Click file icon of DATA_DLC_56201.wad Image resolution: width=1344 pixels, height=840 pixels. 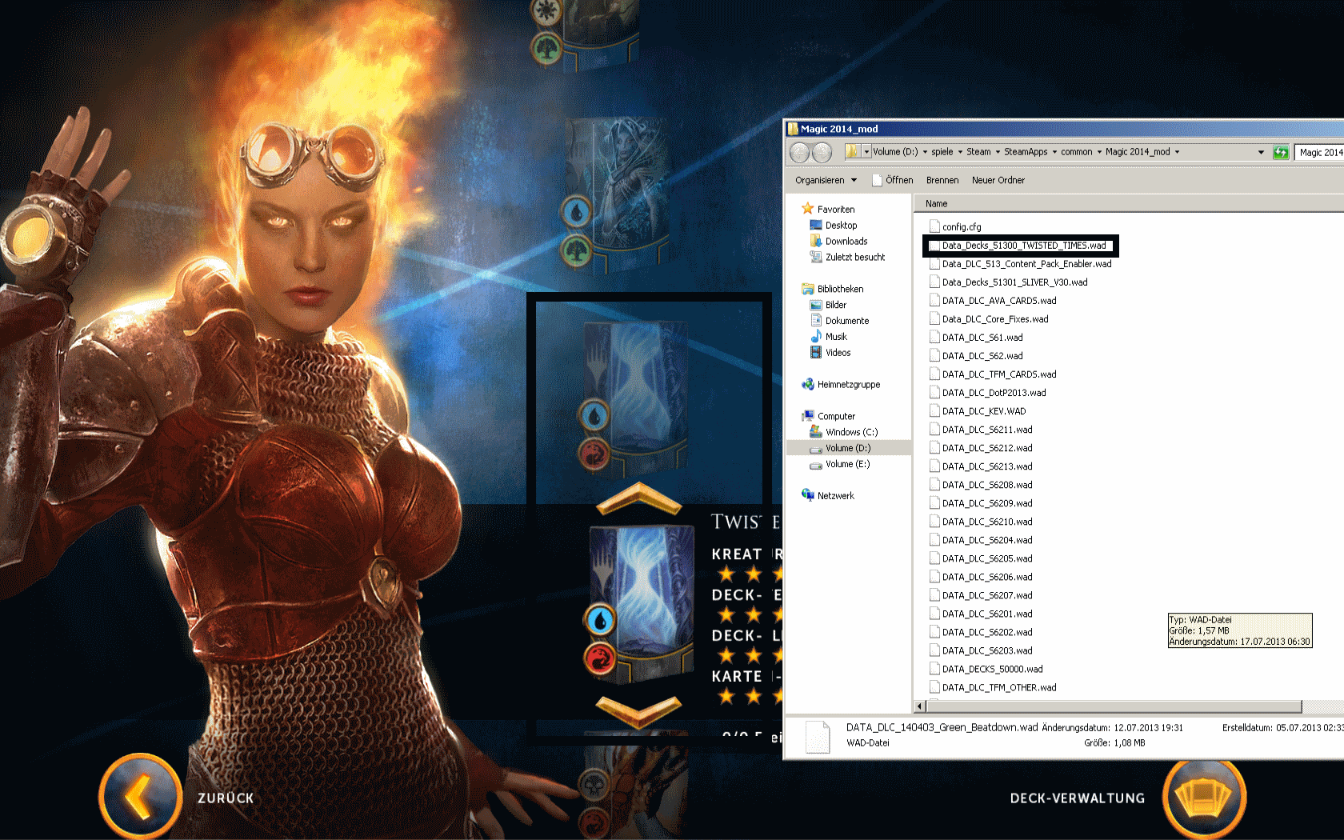(x=934, y=614)
